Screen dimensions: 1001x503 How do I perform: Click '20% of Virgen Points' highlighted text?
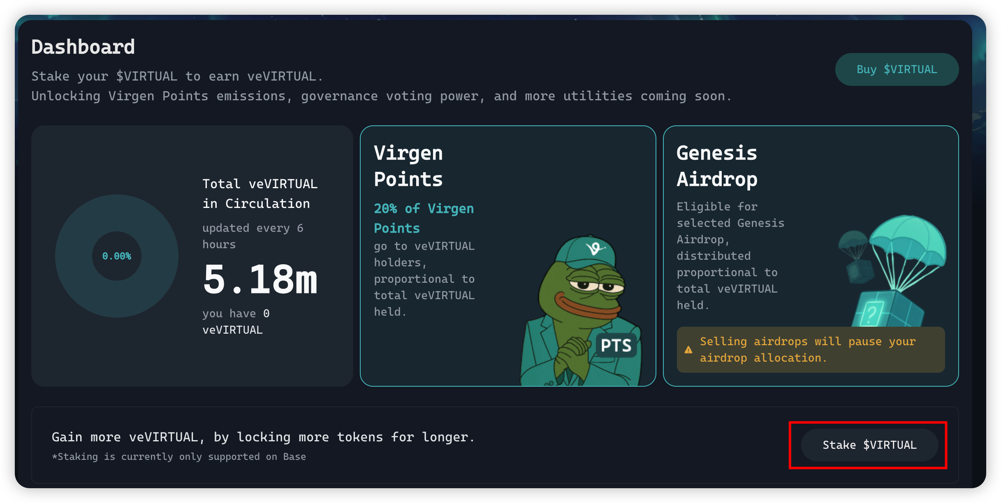coord(424,218)
